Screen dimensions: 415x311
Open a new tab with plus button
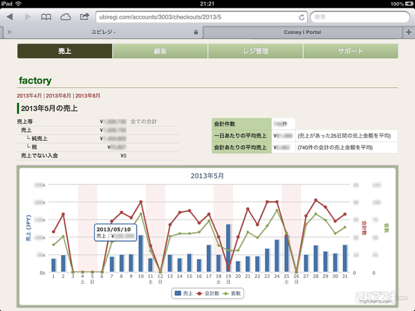(x=409, y=32)
